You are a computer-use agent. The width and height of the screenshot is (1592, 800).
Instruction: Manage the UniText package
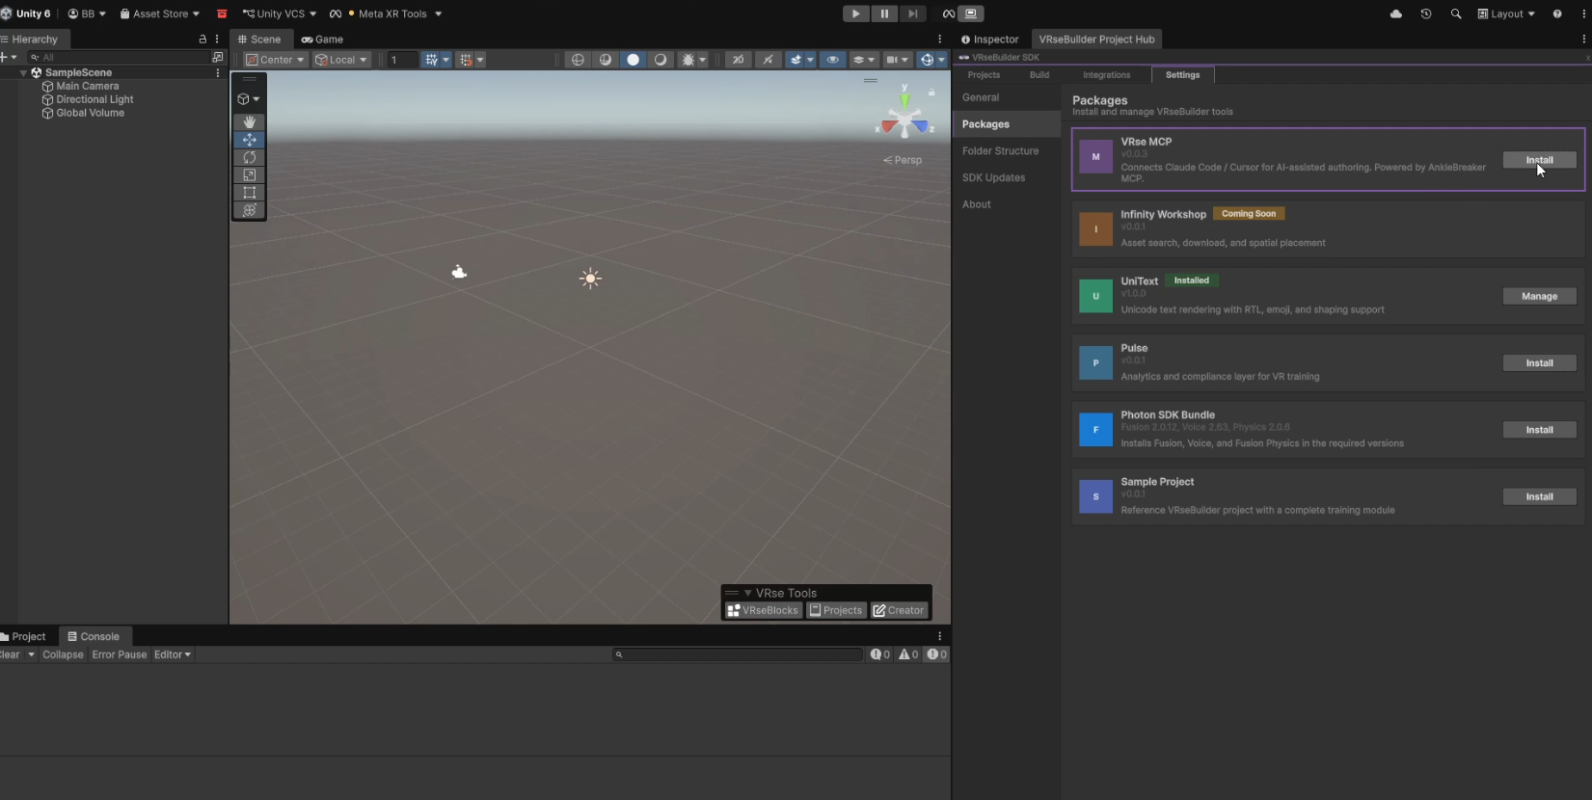(x=1539, y=296)
